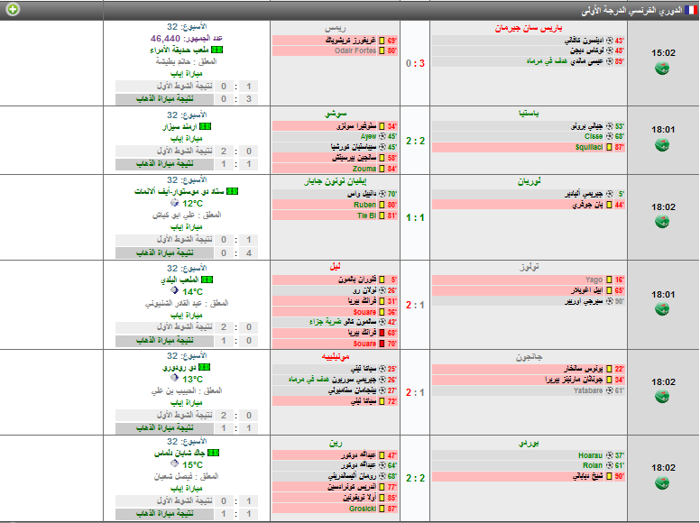Click مباراة اياب link under ارمند سيزار
700x523 pixels.
click(x=187, y=138)
